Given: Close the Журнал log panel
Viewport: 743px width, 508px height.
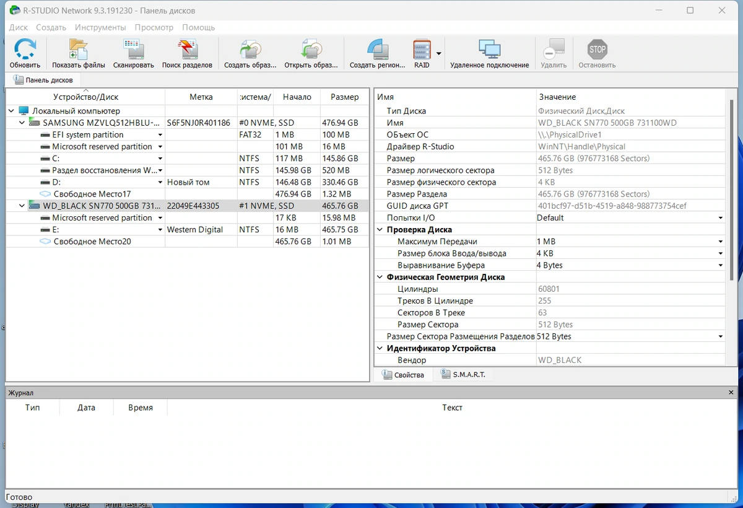Looking at the screenshot, I should point(731,393).
